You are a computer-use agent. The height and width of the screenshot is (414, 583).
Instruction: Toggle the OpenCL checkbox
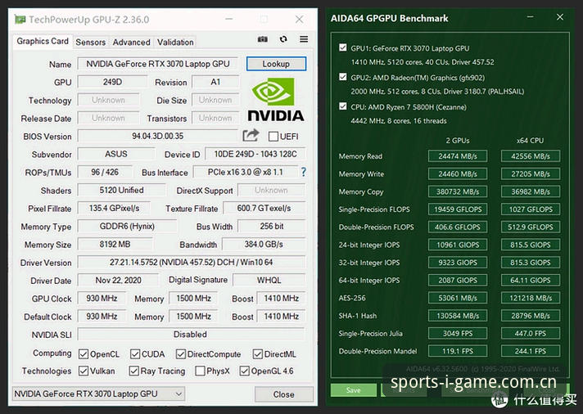[84, 354]
